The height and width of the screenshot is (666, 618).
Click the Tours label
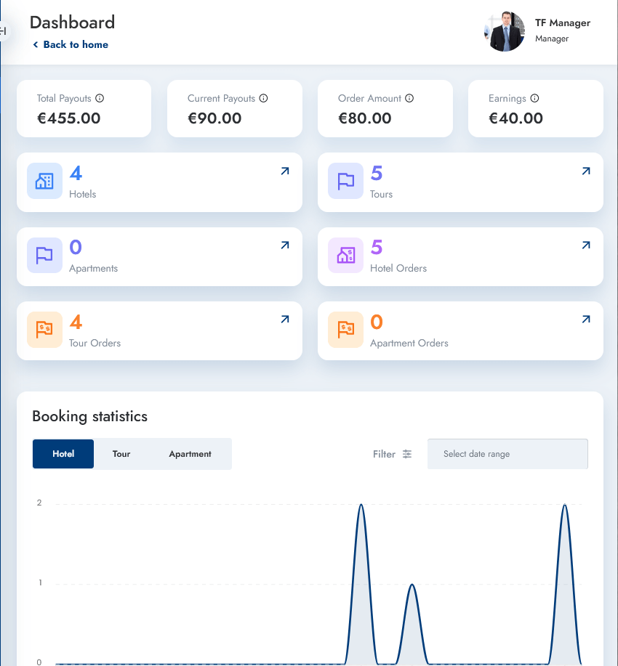381,194
